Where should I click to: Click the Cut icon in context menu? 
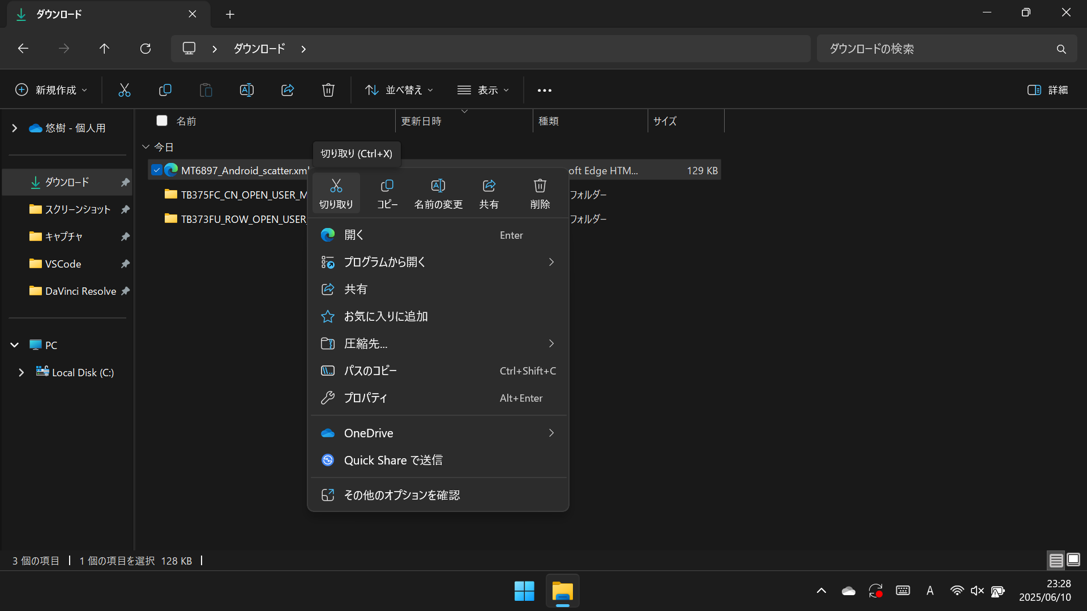coord(336,186)
